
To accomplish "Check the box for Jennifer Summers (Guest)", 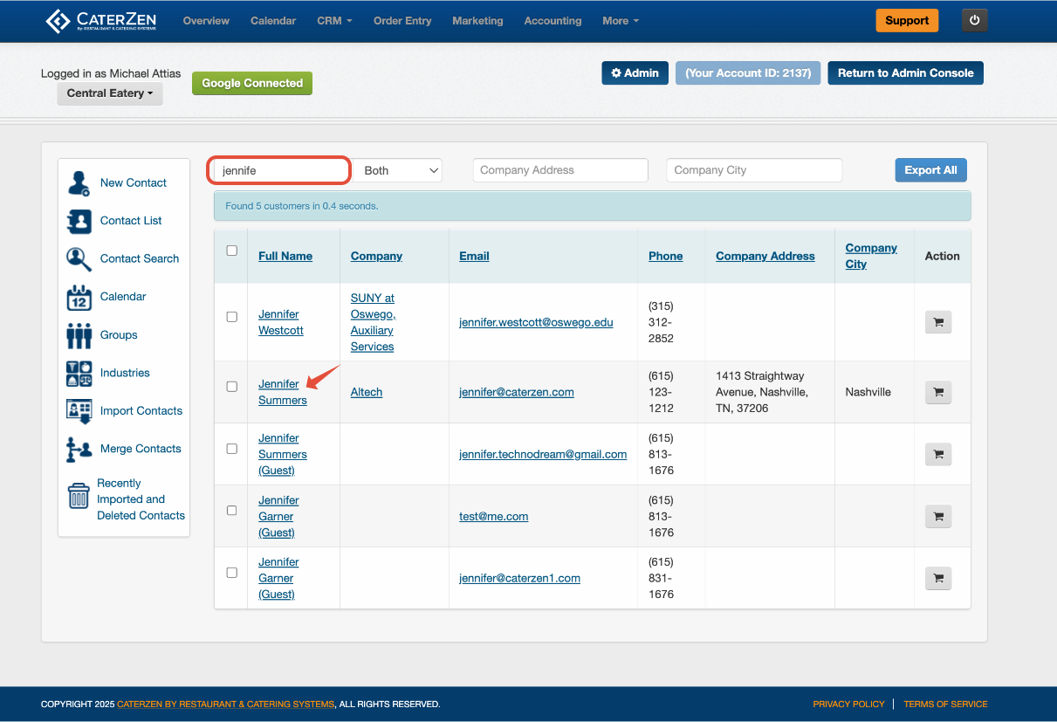I will [x=231, y=449].
